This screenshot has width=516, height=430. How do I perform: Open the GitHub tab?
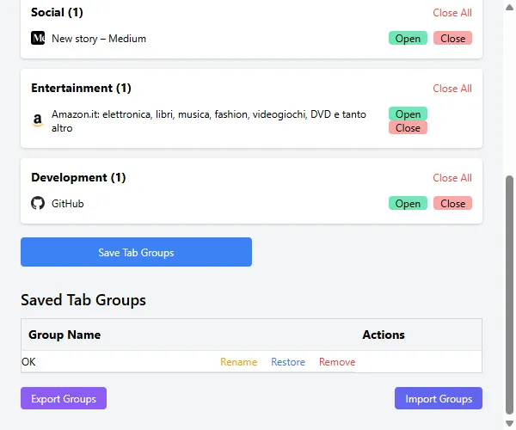coord(408,204)
